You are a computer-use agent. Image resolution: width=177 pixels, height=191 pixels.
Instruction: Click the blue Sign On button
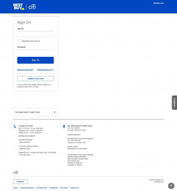[35, 60]
